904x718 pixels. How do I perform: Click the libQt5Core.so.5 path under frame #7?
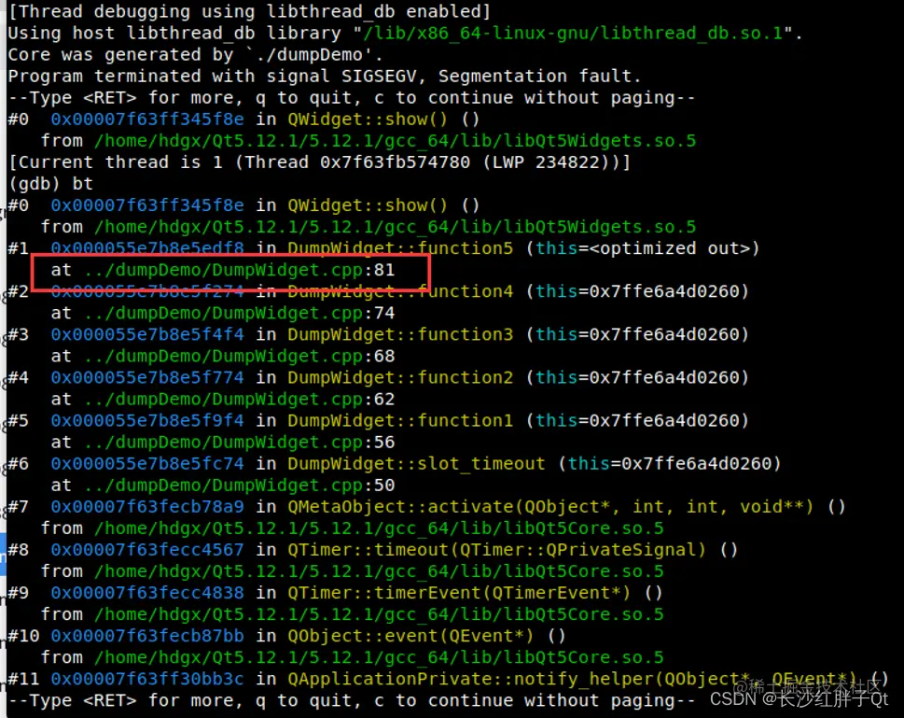click(x=379, y=528)
